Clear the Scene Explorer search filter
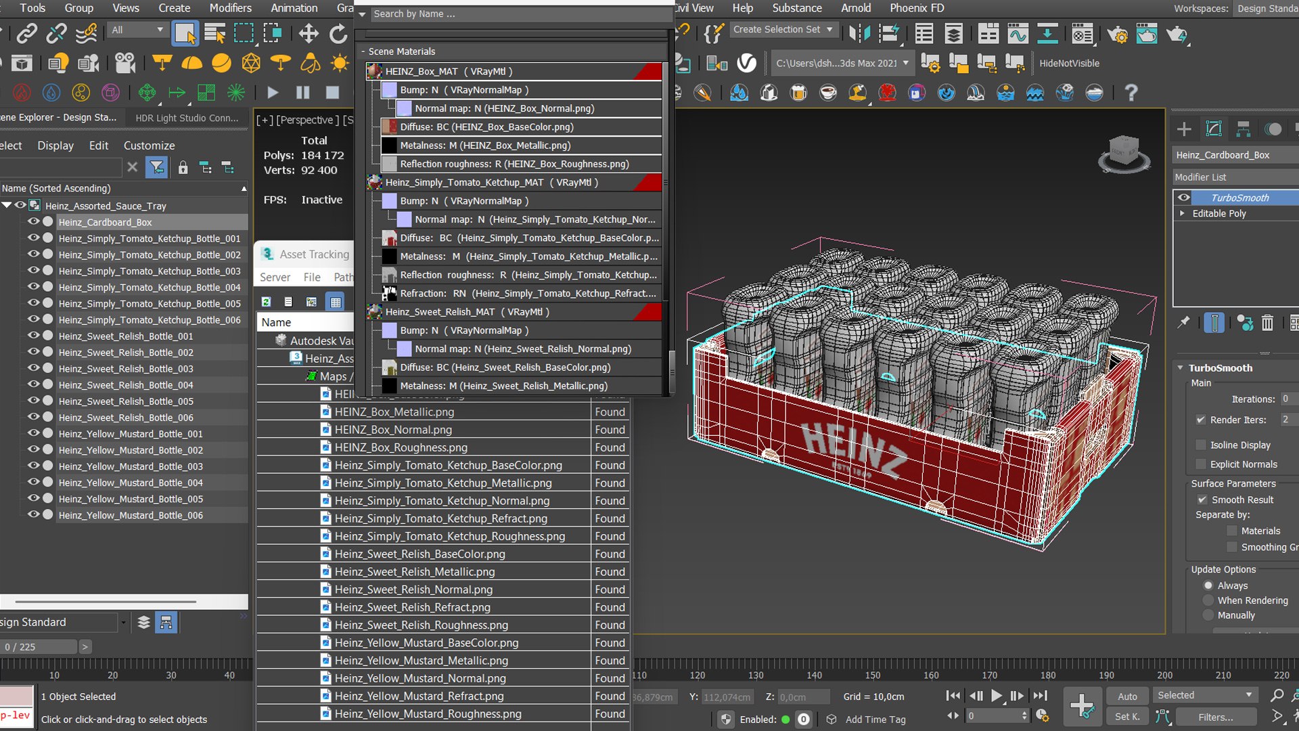Viewport: 1299px width, 731px height. 133,167
